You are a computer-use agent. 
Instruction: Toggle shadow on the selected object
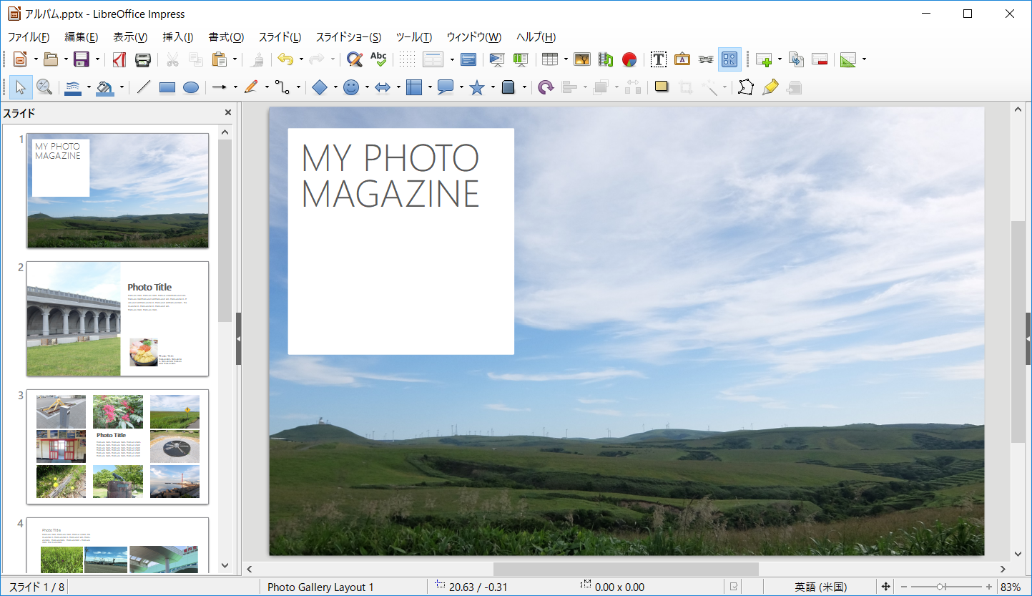660,87
